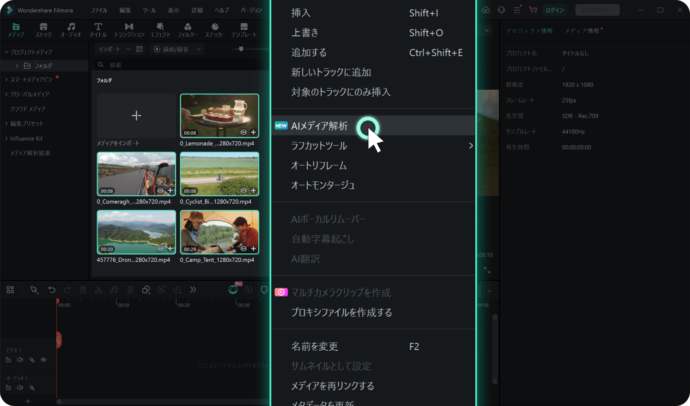The image size is (690, 406).
Task: Mute the オーディオ 1 track
Action: [x=20, y=388]
